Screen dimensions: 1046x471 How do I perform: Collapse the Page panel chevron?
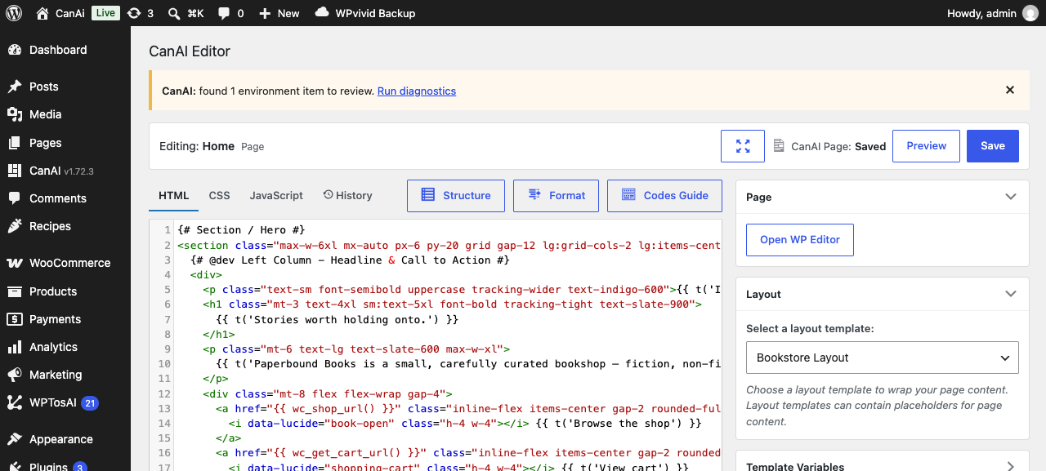[1011, 197]
